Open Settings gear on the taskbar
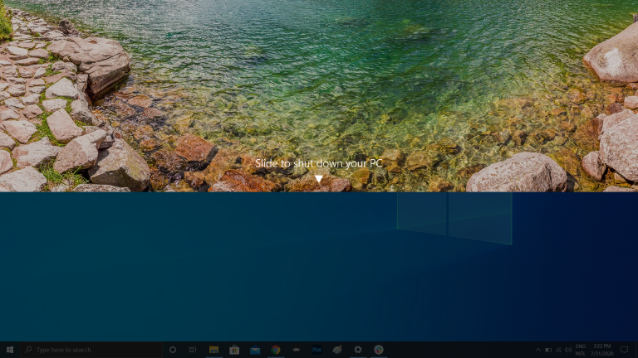638x358 pixels. coord(357,350)
